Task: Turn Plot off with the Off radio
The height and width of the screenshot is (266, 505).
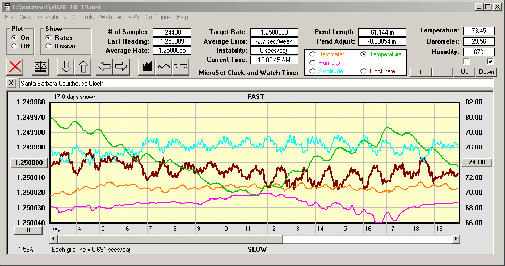Action: click(x=14, y=46)
